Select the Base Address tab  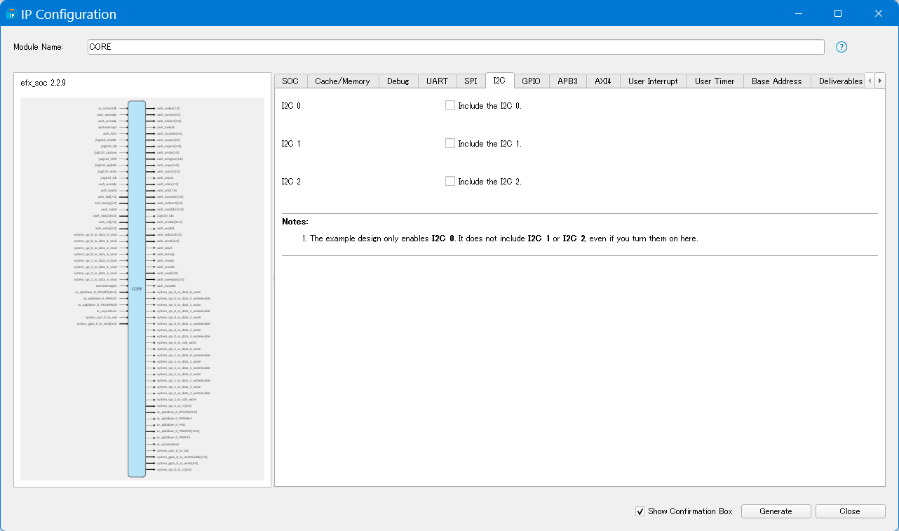(776, 81)
